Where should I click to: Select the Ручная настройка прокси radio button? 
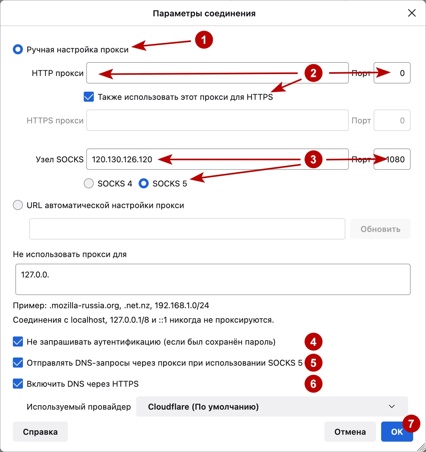tap(18, 49)
